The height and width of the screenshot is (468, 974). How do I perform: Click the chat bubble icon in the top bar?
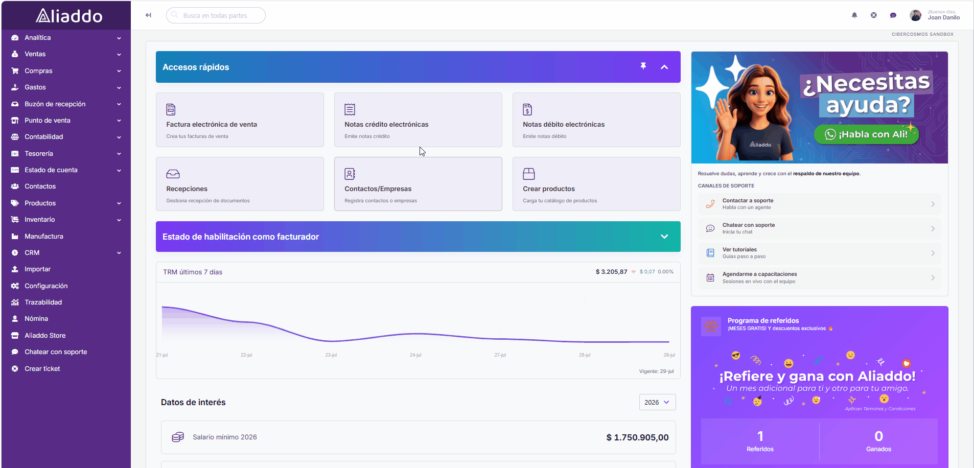point(893,15)
